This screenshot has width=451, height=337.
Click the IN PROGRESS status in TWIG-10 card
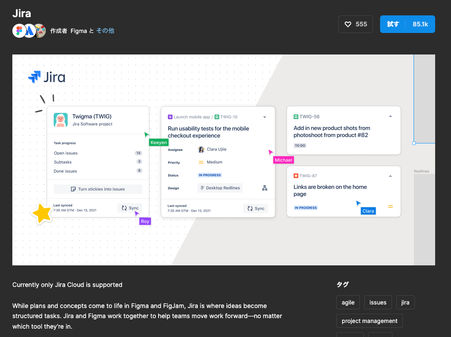point(210,175)
